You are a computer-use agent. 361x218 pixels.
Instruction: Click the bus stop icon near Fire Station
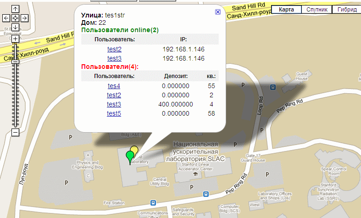153,203
